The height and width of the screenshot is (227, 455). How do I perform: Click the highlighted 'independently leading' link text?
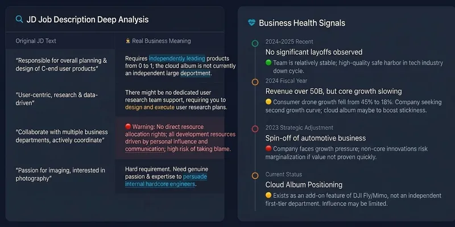(177, 59)
